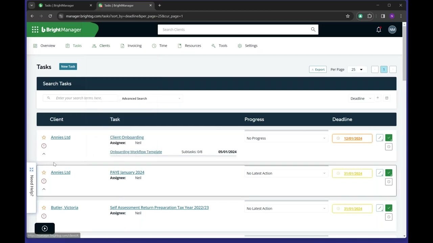The height and width of the screenshot is (243, 433).
Task: Star the Annies Ltd Client Onboarding task
Action: pos(44,137)
